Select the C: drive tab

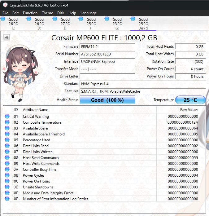pos(13,24)
